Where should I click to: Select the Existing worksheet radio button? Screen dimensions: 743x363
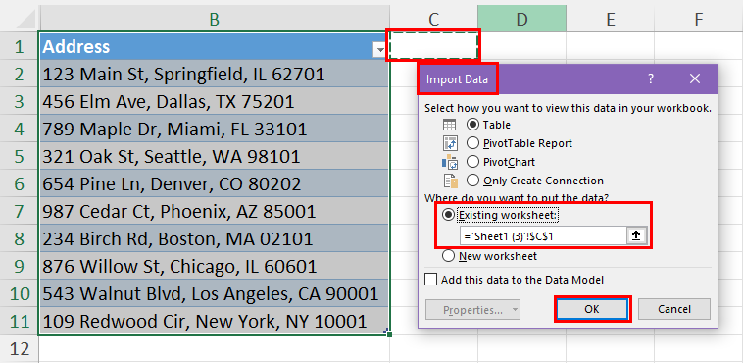pos(448,216)
